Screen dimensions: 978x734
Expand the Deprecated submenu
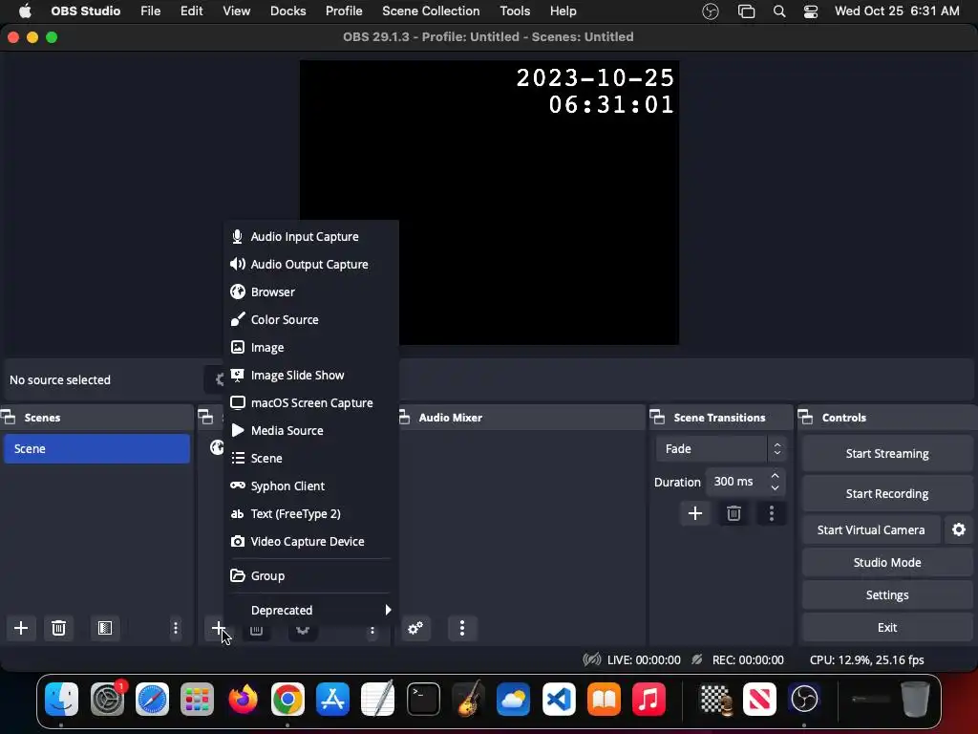click(310, 610)
